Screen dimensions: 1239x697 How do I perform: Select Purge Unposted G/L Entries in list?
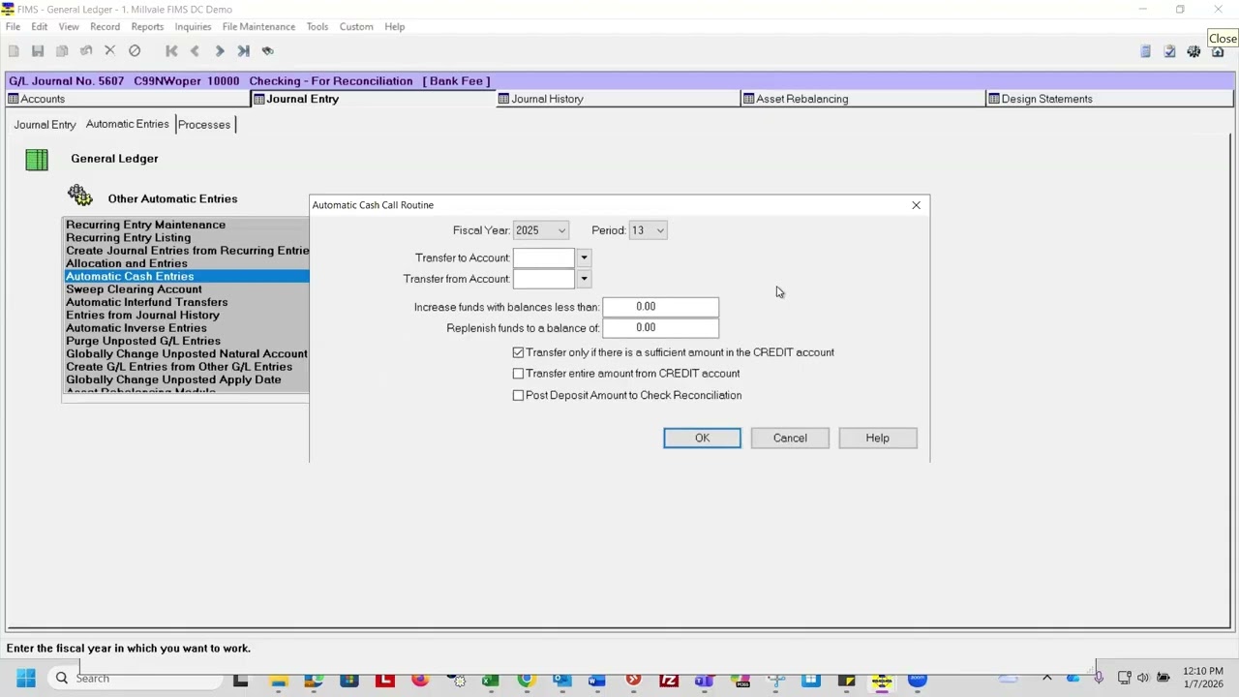coord(186,341)
